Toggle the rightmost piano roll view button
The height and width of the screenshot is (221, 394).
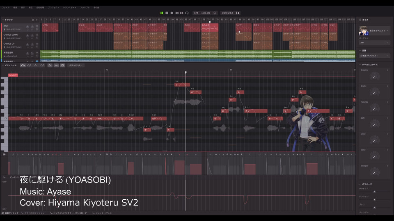click(62, 65)
